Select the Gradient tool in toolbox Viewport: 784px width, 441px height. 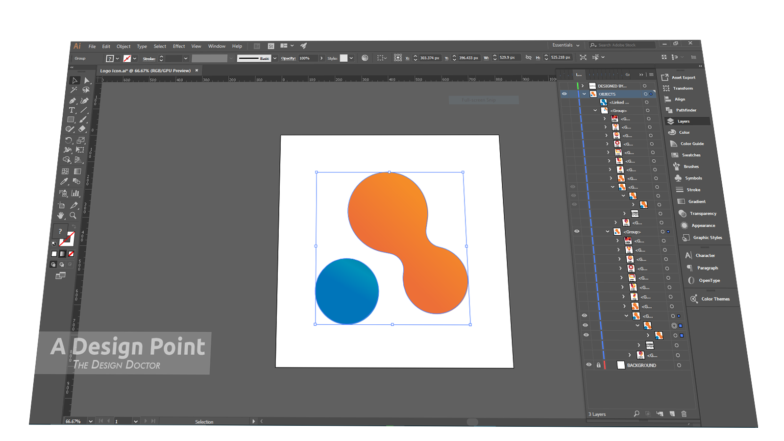[x=77, y=171]
